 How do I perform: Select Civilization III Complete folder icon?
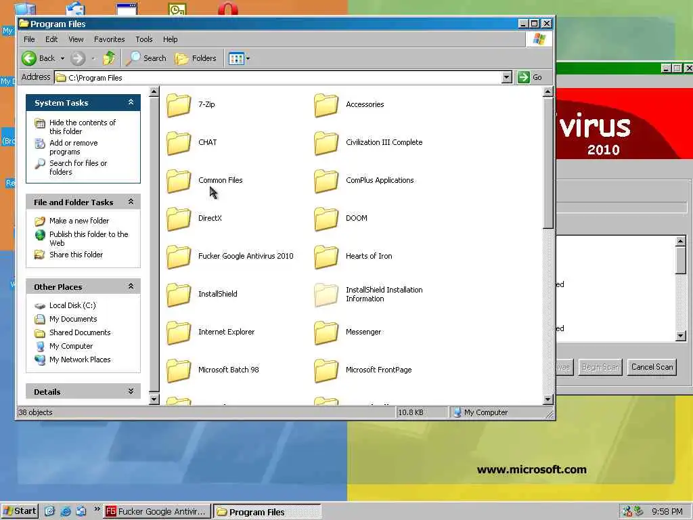coord(326,143)
